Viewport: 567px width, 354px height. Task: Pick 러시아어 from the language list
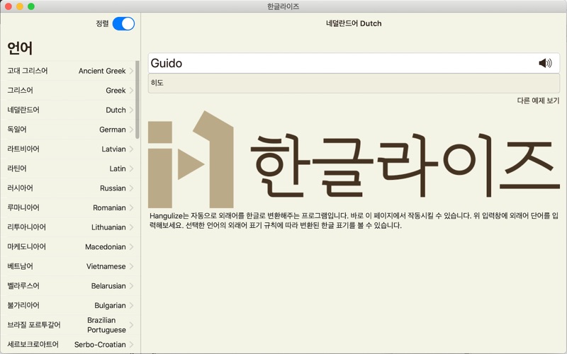click(x=21, y=188)
